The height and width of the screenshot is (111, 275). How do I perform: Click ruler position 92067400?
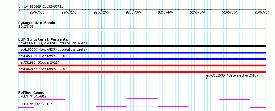(166, 12)
